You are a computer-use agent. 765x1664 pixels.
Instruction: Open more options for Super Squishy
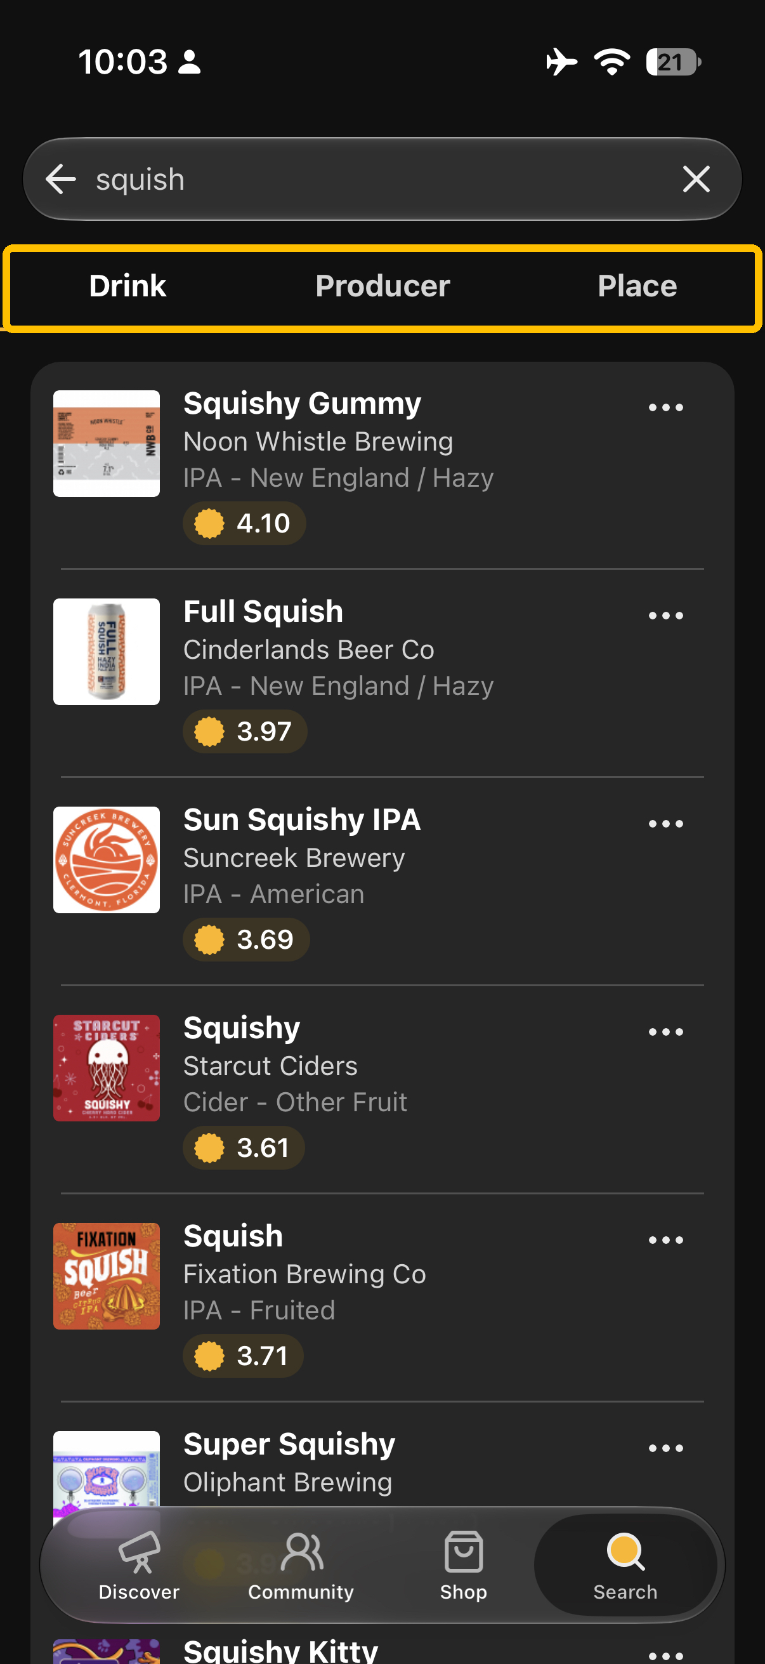click(665, 1448)
